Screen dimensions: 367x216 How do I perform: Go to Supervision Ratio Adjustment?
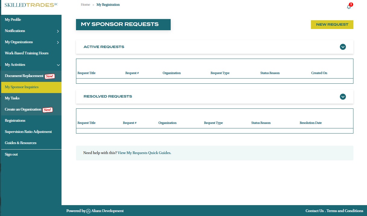28,132
